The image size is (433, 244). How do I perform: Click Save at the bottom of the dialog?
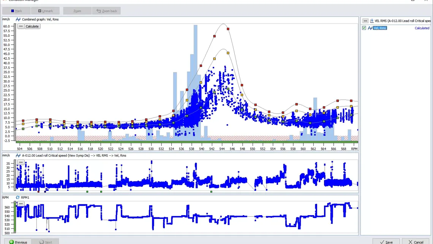386,242
